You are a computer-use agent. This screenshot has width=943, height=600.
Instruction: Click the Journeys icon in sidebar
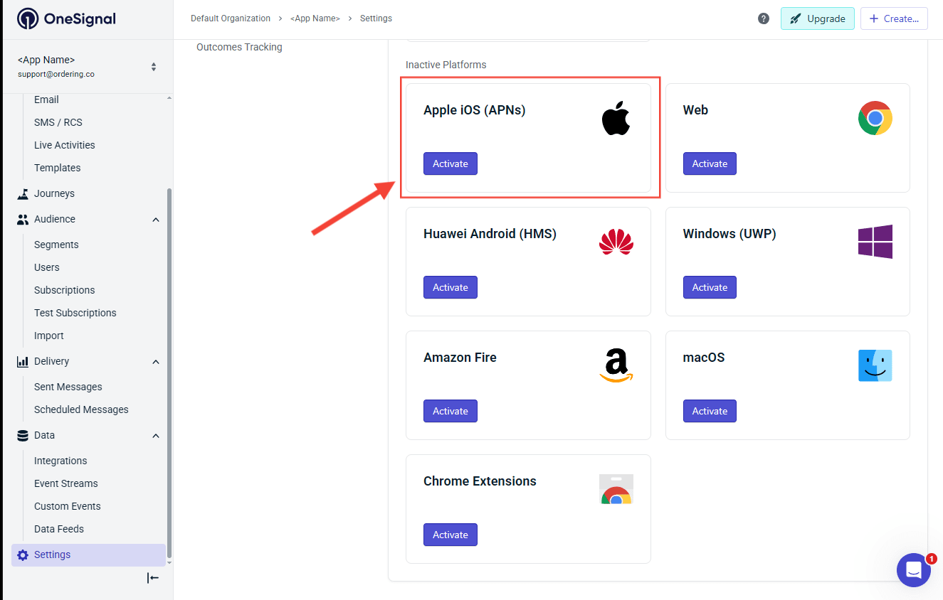[x=23, y=193]
